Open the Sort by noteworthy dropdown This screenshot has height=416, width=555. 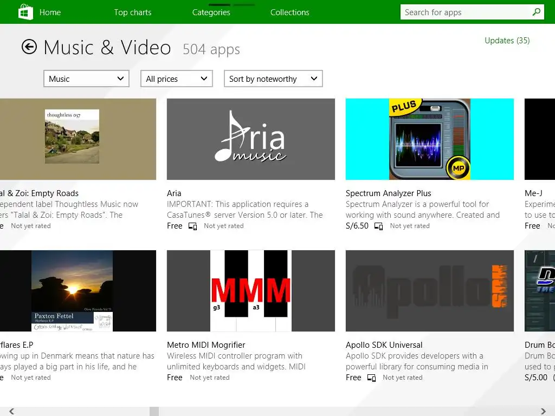(x=273, y=79)
